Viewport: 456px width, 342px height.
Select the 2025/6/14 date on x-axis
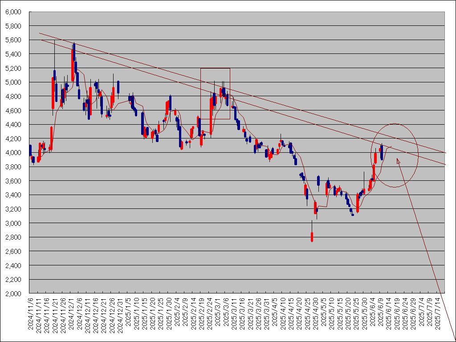pos(389,313)
